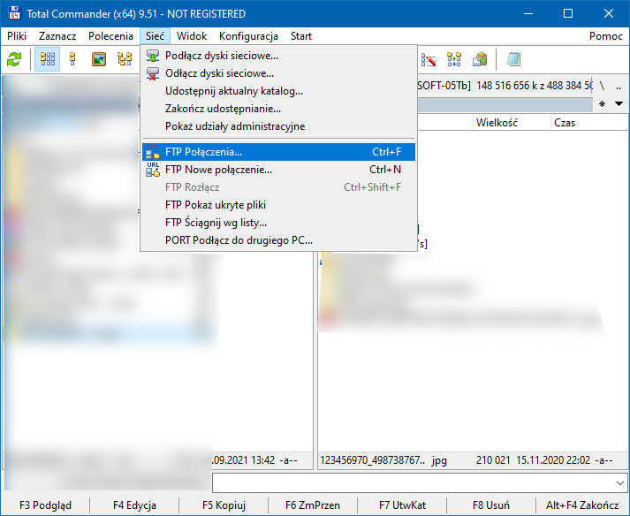Image resolution: width=630 pixels, height=516 pixels.
Task: Open the Pomoc menu
Action: pyautogui.click(x=606, y=36)
